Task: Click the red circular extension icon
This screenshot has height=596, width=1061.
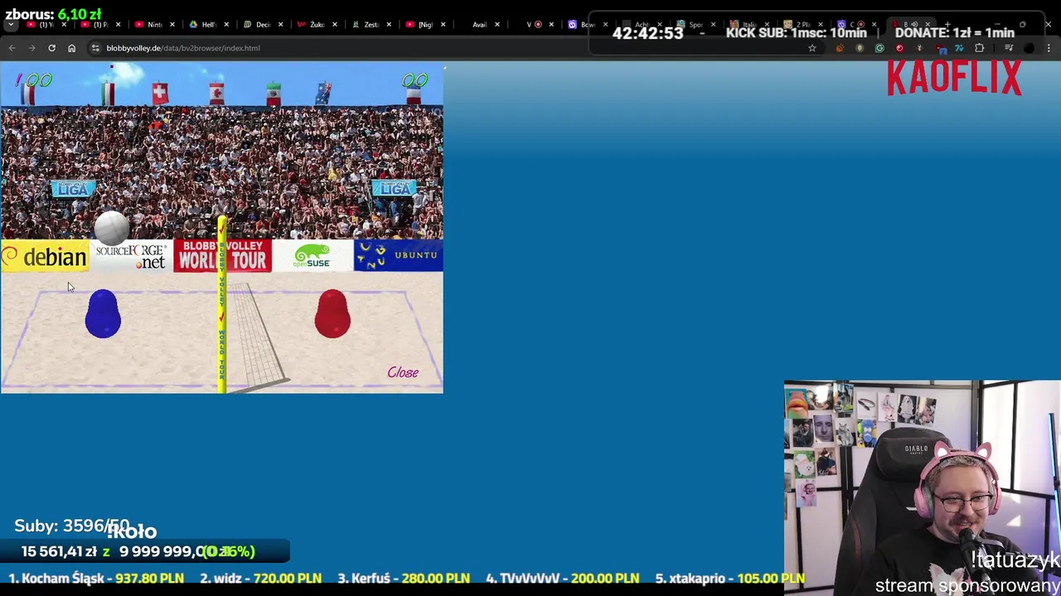Action: (x=899, y=48)
